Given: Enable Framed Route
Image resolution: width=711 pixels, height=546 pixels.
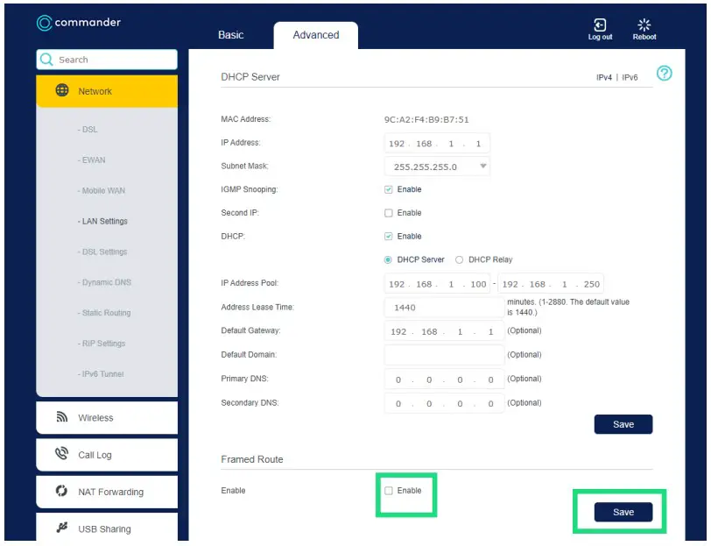Looking at the screenshot, I should (389, 491).
